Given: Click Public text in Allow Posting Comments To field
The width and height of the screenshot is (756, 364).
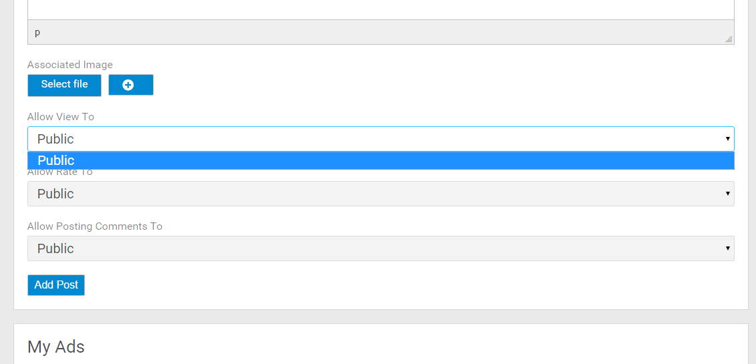Looking at the screenshot, I should coord(56,248).
